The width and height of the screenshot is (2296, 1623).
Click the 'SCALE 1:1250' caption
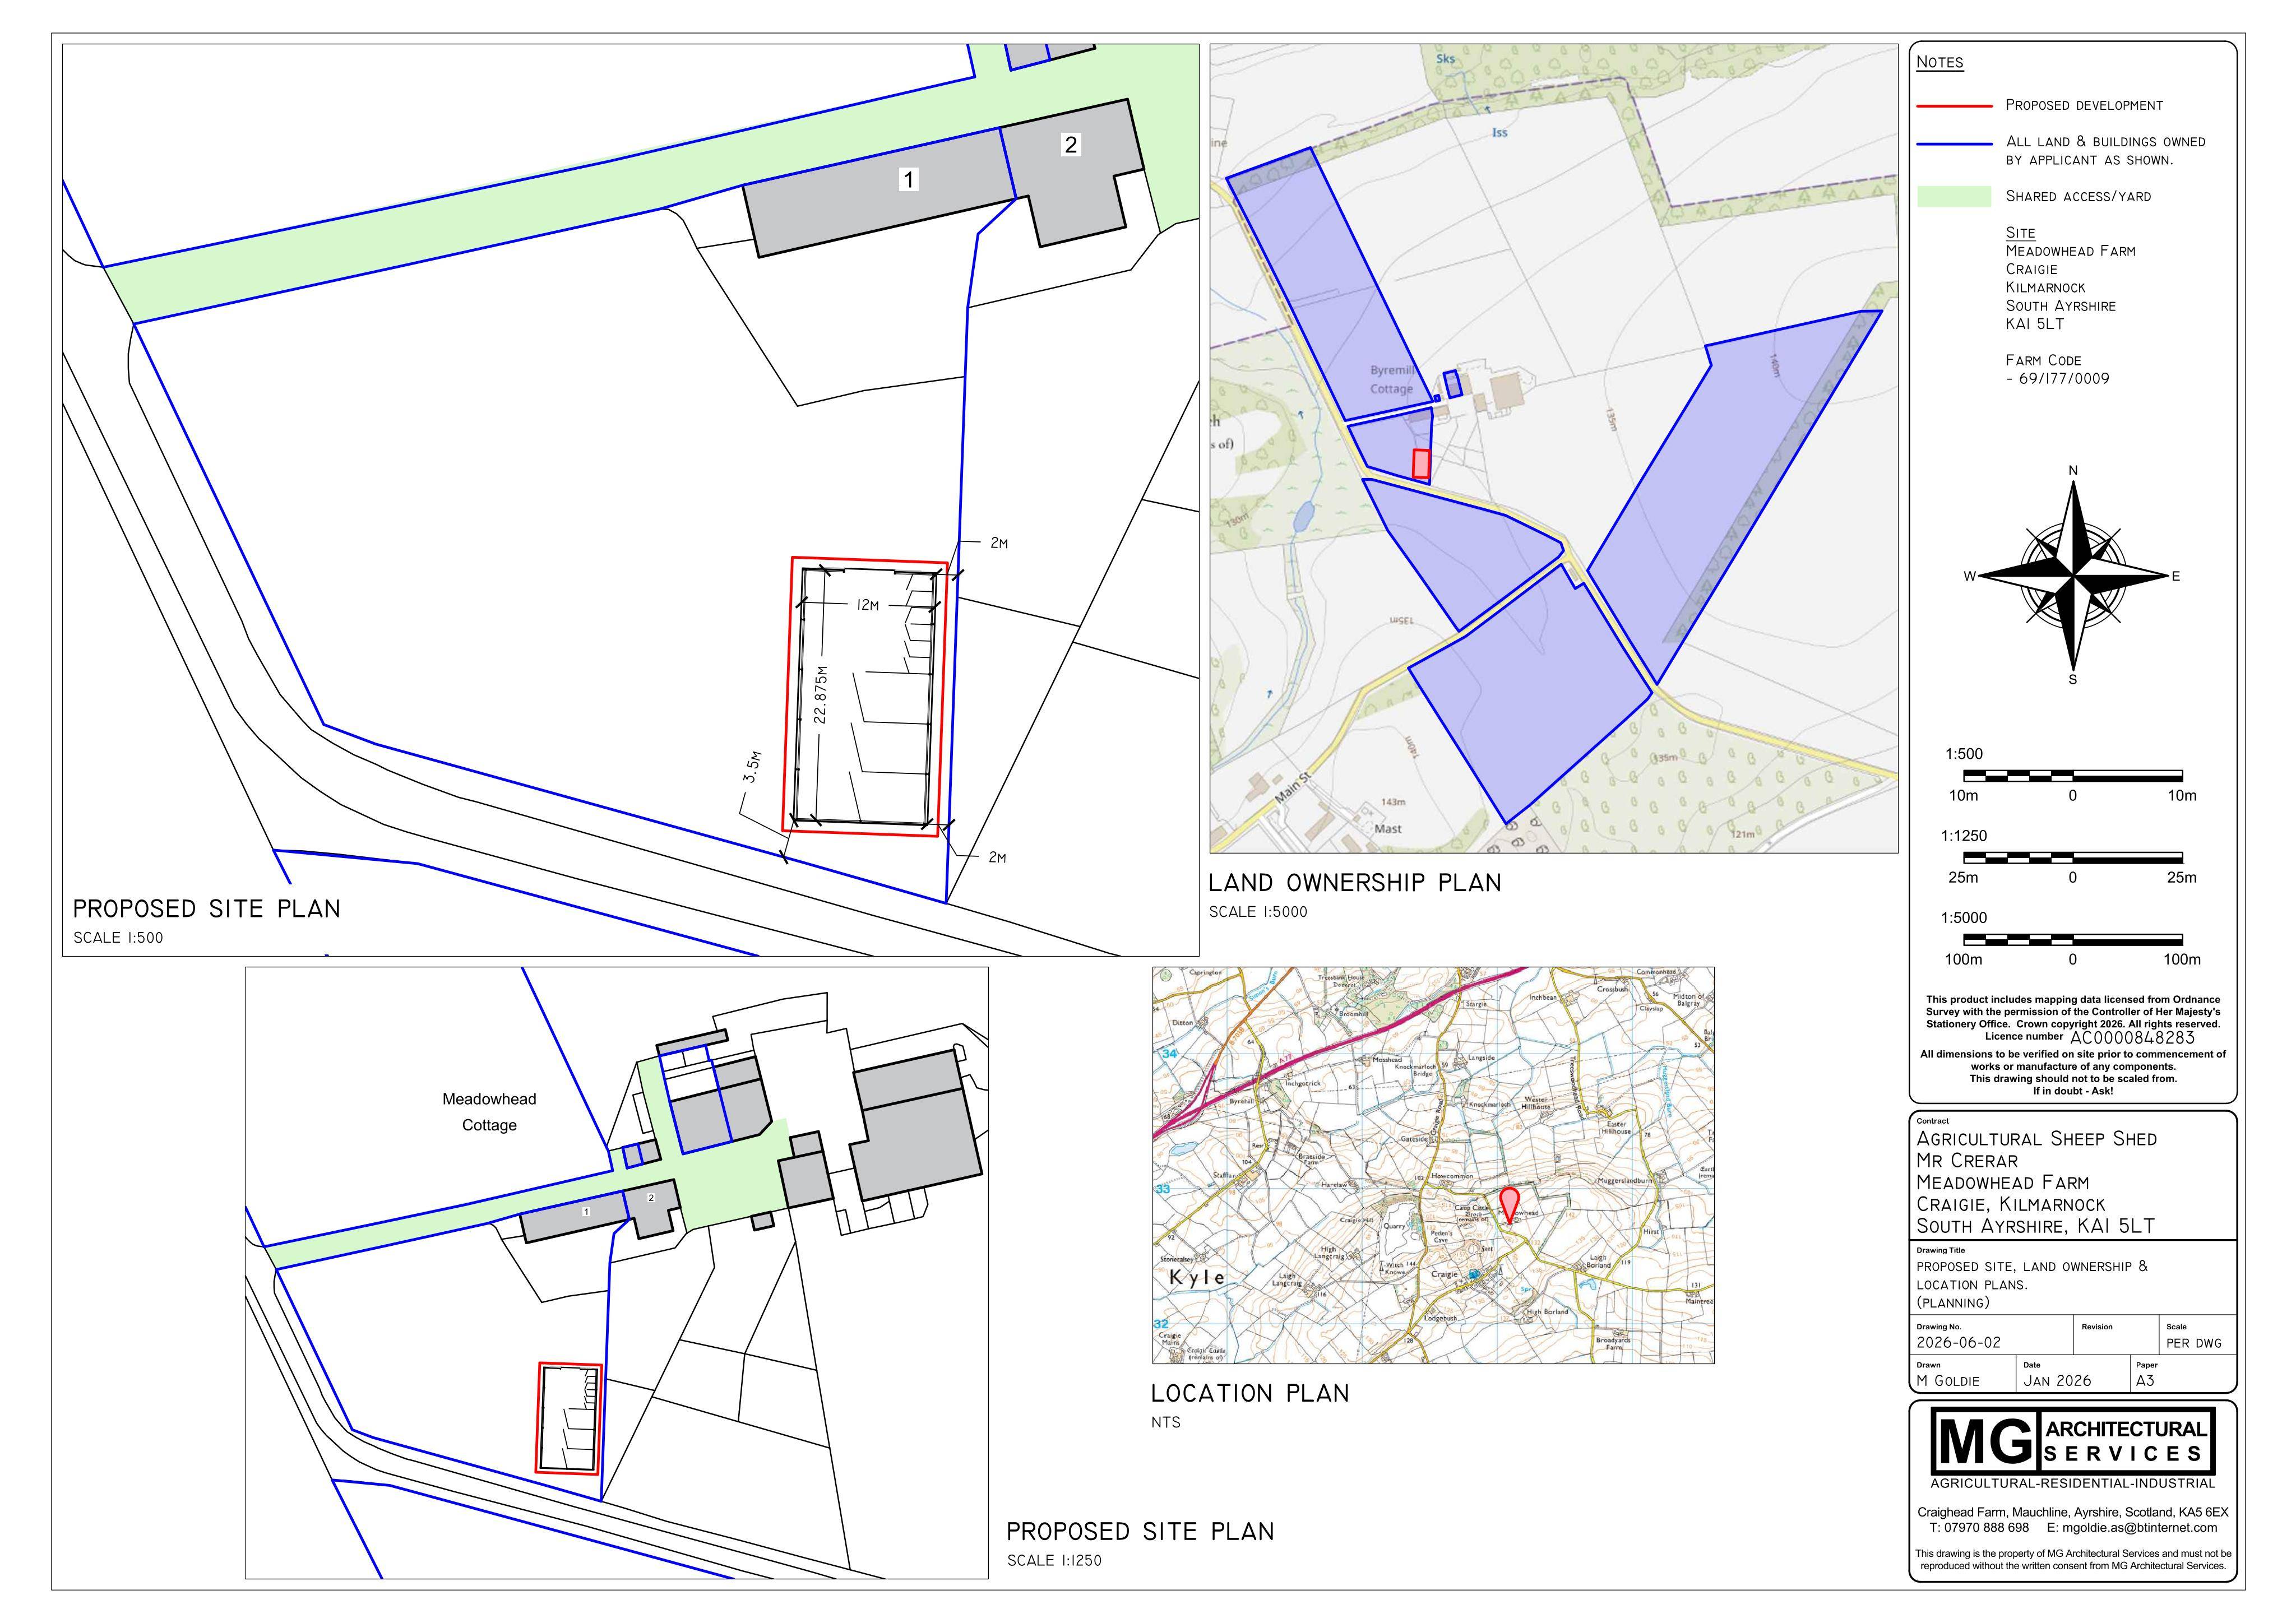point(1054,1560)
